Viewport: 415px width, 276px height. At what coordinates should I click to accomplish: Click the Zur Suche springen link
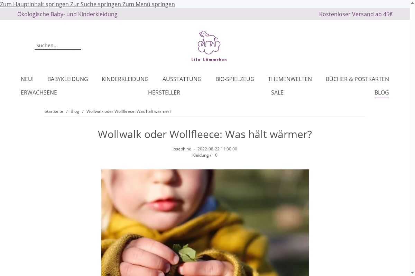(96, 4)
